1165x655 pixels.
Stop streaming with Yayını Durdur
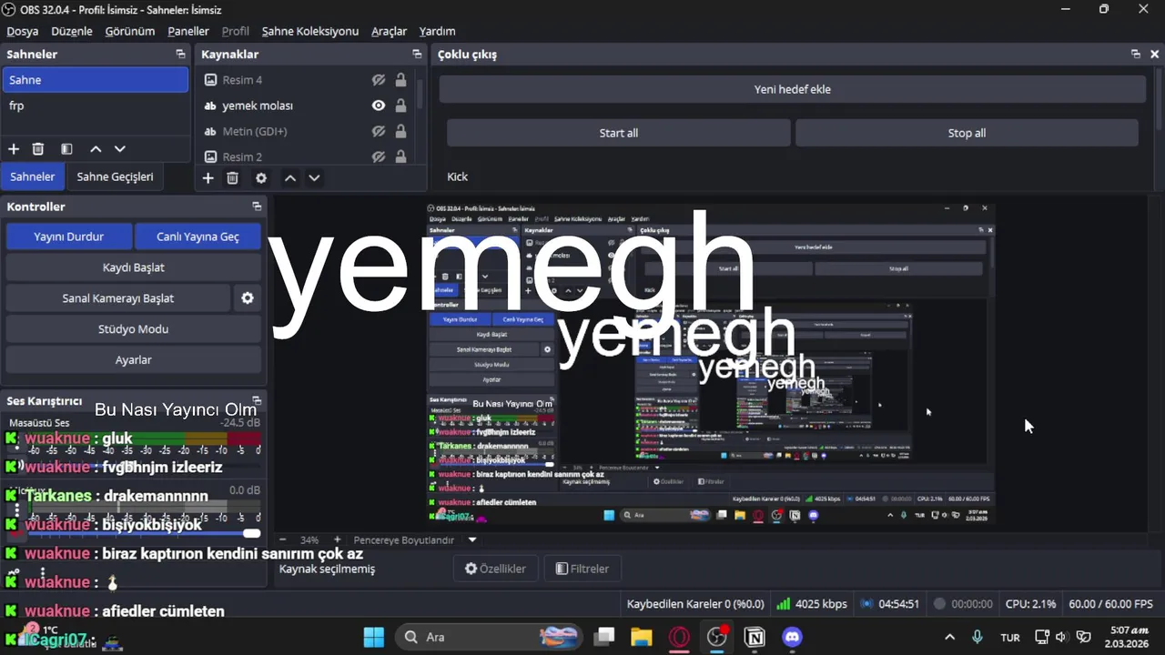pos(69,237)
